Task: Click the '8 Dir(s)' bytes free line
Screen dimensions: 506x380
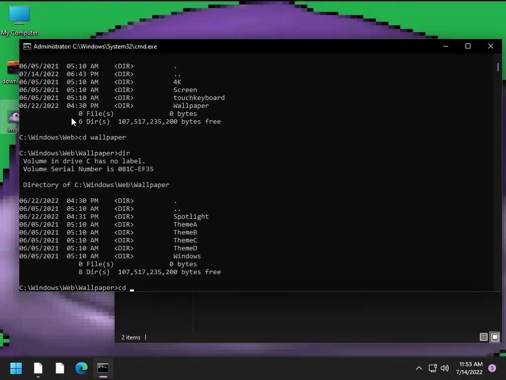Action: coord(150,272)
